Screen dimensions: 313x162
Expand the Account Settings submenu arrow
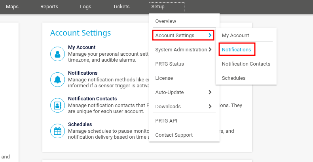(210, 36)
